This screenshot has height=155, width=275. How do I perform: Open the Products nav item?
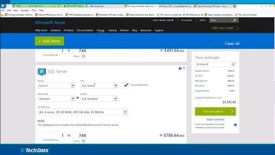click(69, 30)
